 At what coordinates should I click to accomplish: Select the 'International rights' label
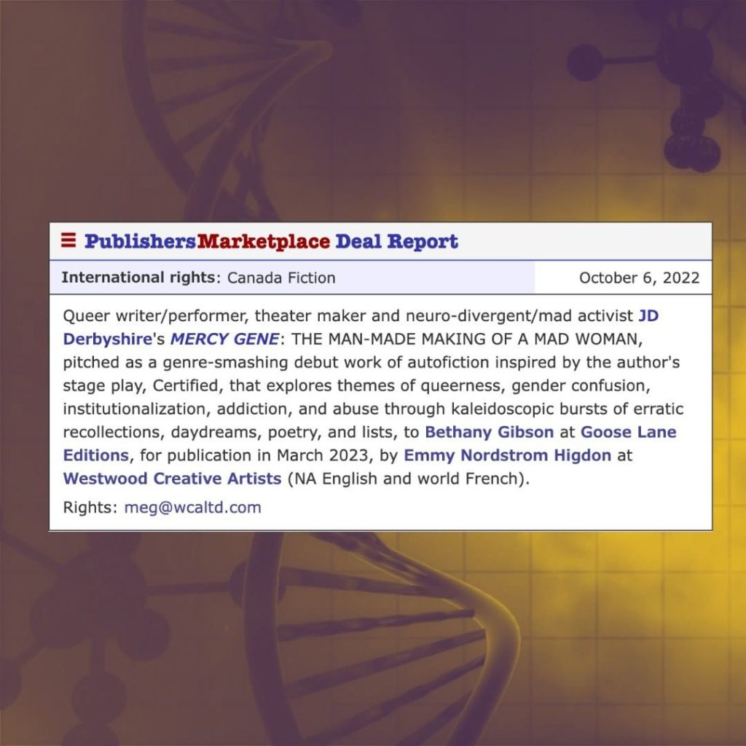(x=138, y=278)
